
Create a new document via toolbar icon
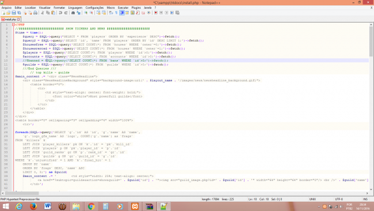tap(3, 13)
